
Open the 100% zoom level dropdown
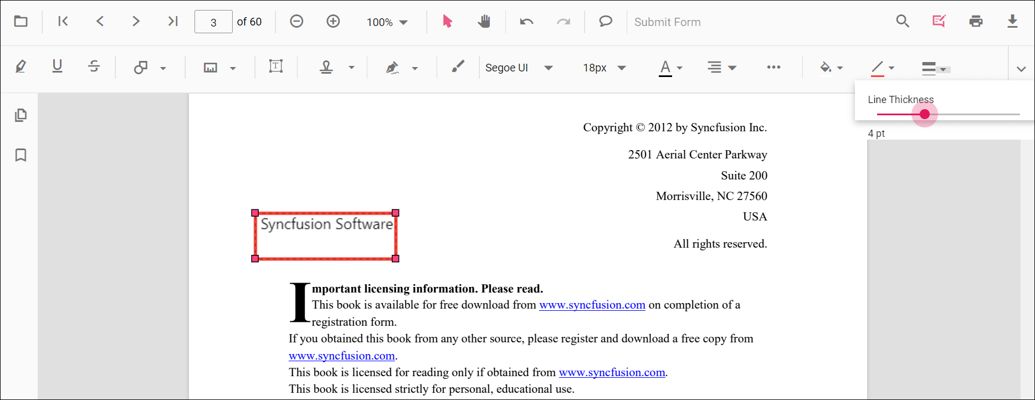[x=387, y=22]
